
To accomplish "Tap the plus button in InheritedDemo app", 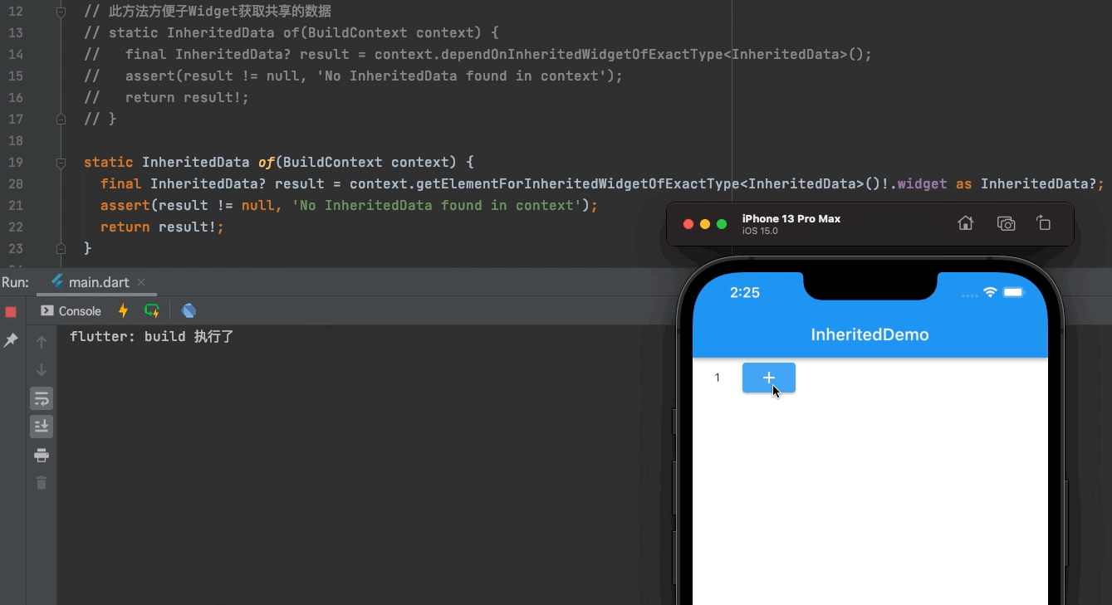I will 769,378.
